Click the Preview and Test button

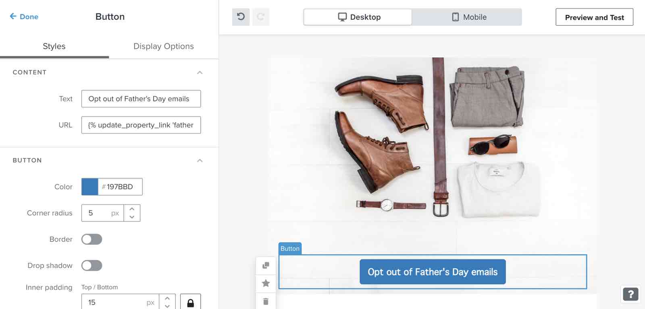594,17
